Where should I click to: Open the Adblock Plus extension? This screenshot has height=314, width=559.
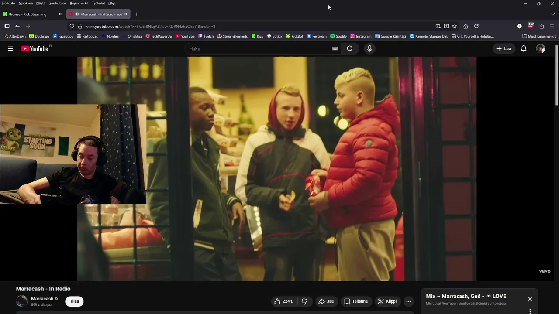(531, 26)
